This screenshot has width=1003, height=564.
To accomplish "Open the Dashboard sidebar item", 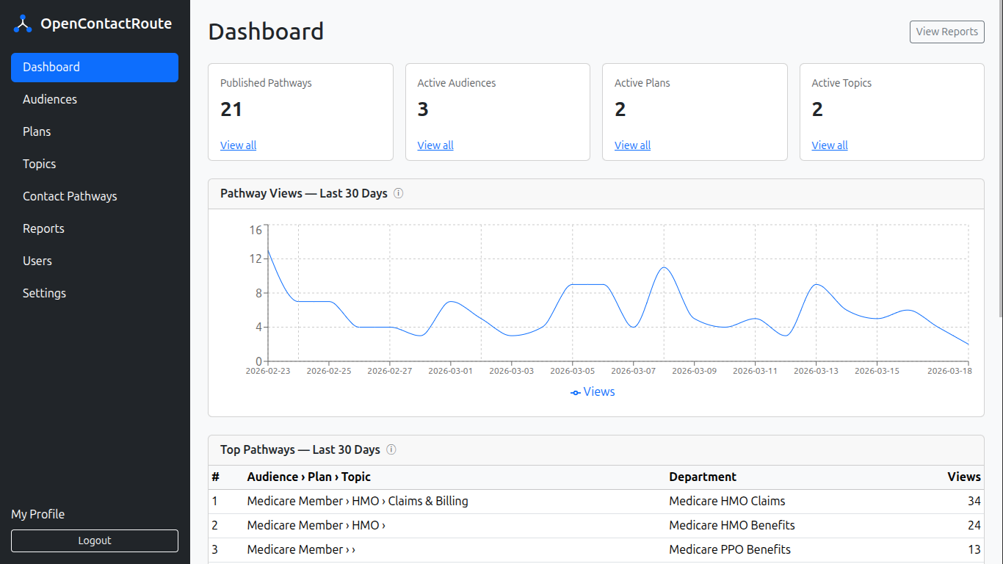I will (95, 67).
